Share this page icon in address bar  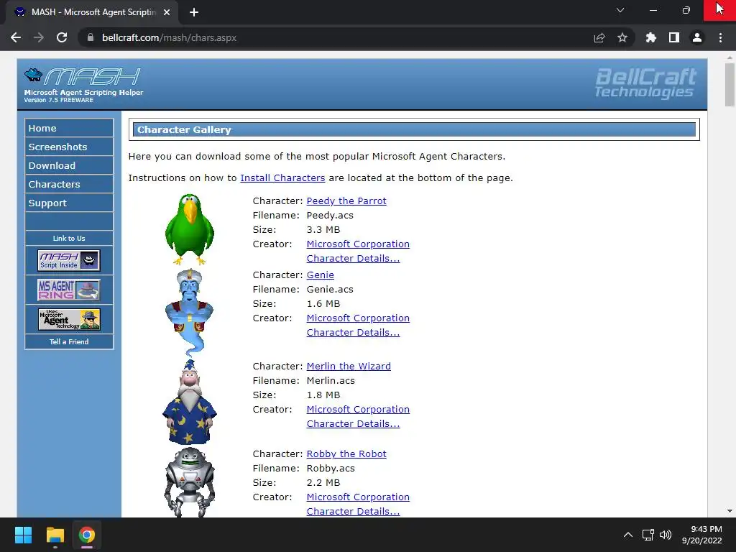pyautogui.click(x=599, y=37)
